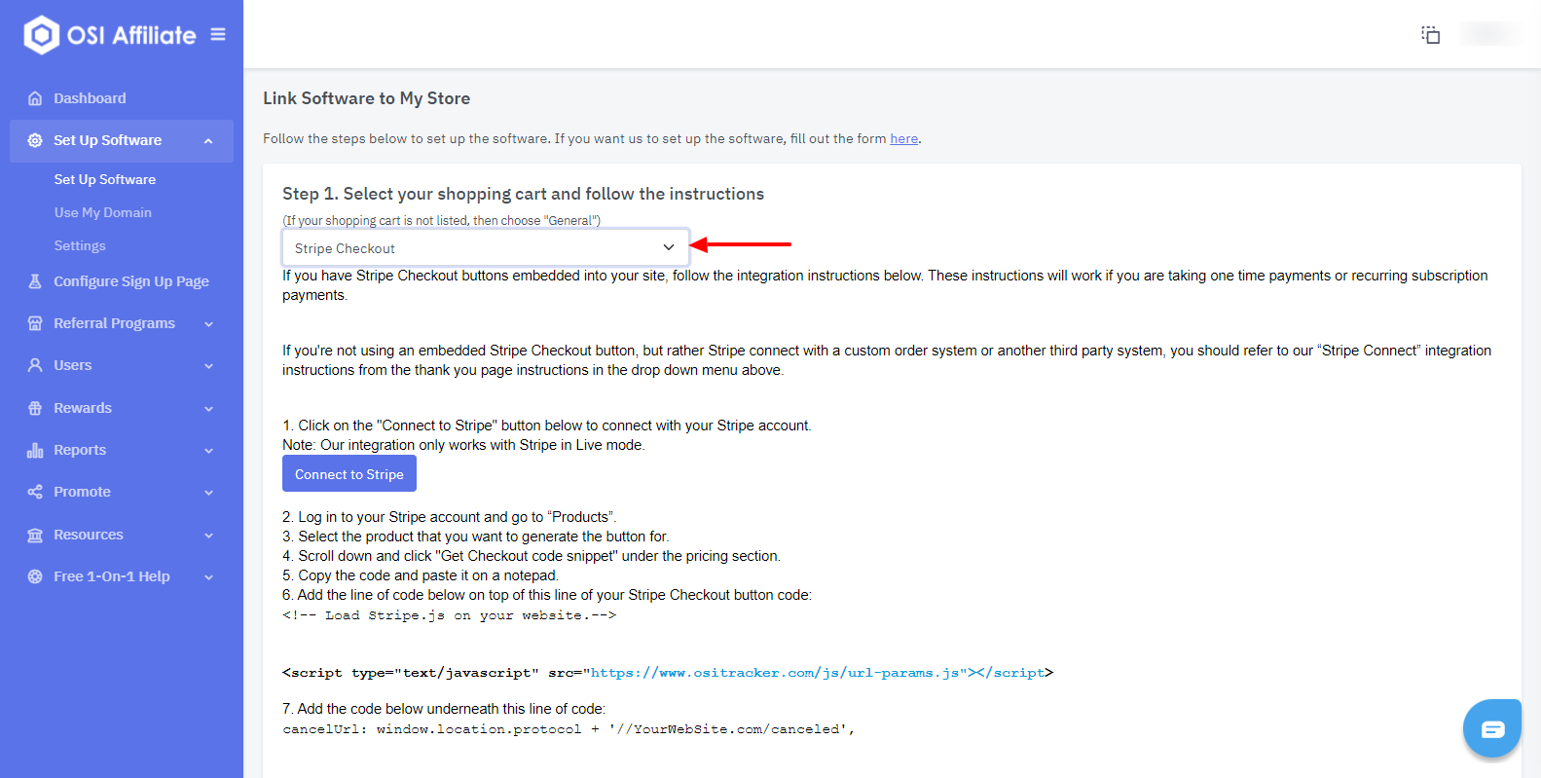Expand the Promote submenu chevron

(x=208, y=493)
